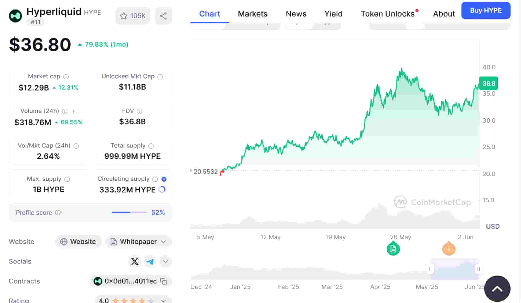Viewport: 521px width, 303px height.
Task: Click the FDV info icon
Action: (x=139, y=111)
